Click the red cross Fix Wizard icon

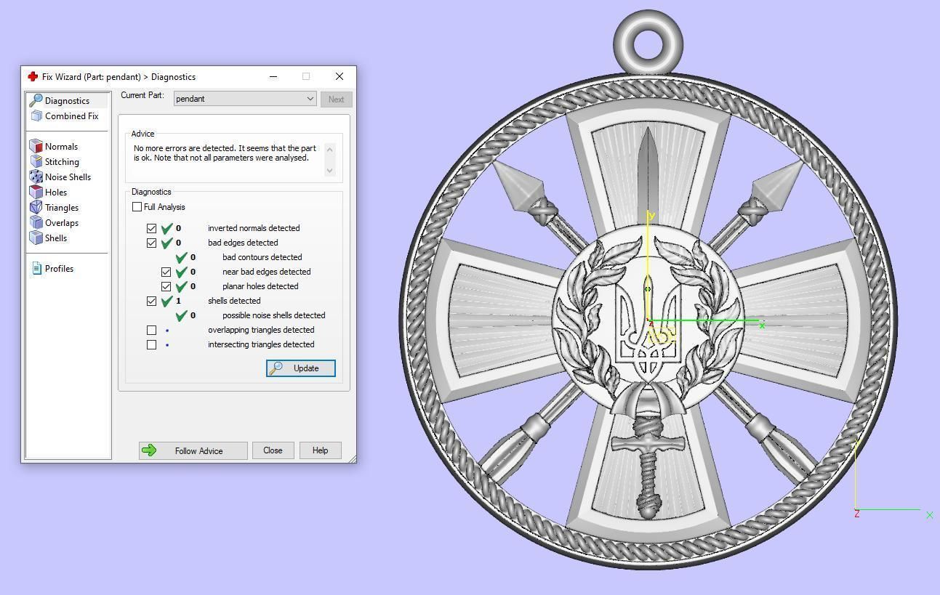click(x=33, y=76)
